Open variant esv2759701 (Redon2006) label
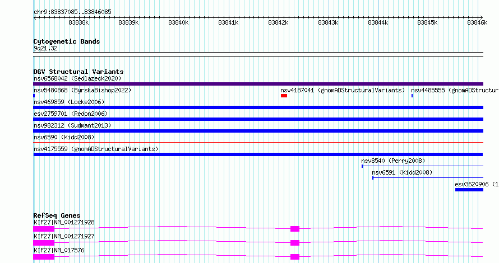This screenshot has width=499, height=263. tap(71, 114)
